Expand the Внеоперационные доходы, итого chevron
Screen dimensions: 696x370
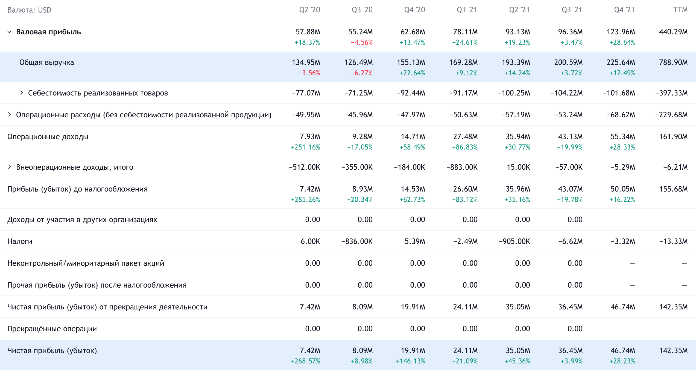(9, 167)
